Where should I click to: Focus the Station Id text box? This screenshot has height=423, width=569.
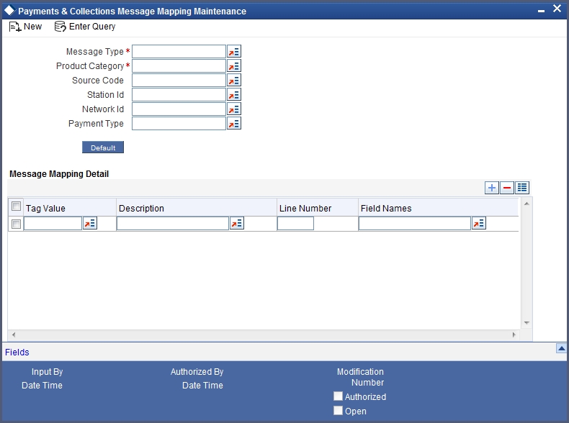pyautogui.click(x=179, y=95)
